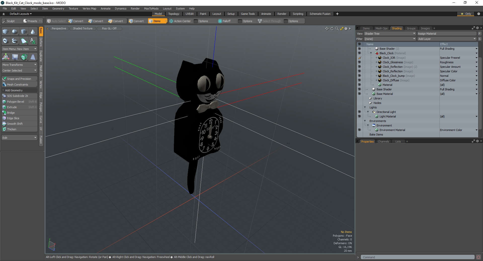Toggle visibility of Clock_Glossiness image
The image size is (483, 261).
pyautogui.click(x=359, y=62)
